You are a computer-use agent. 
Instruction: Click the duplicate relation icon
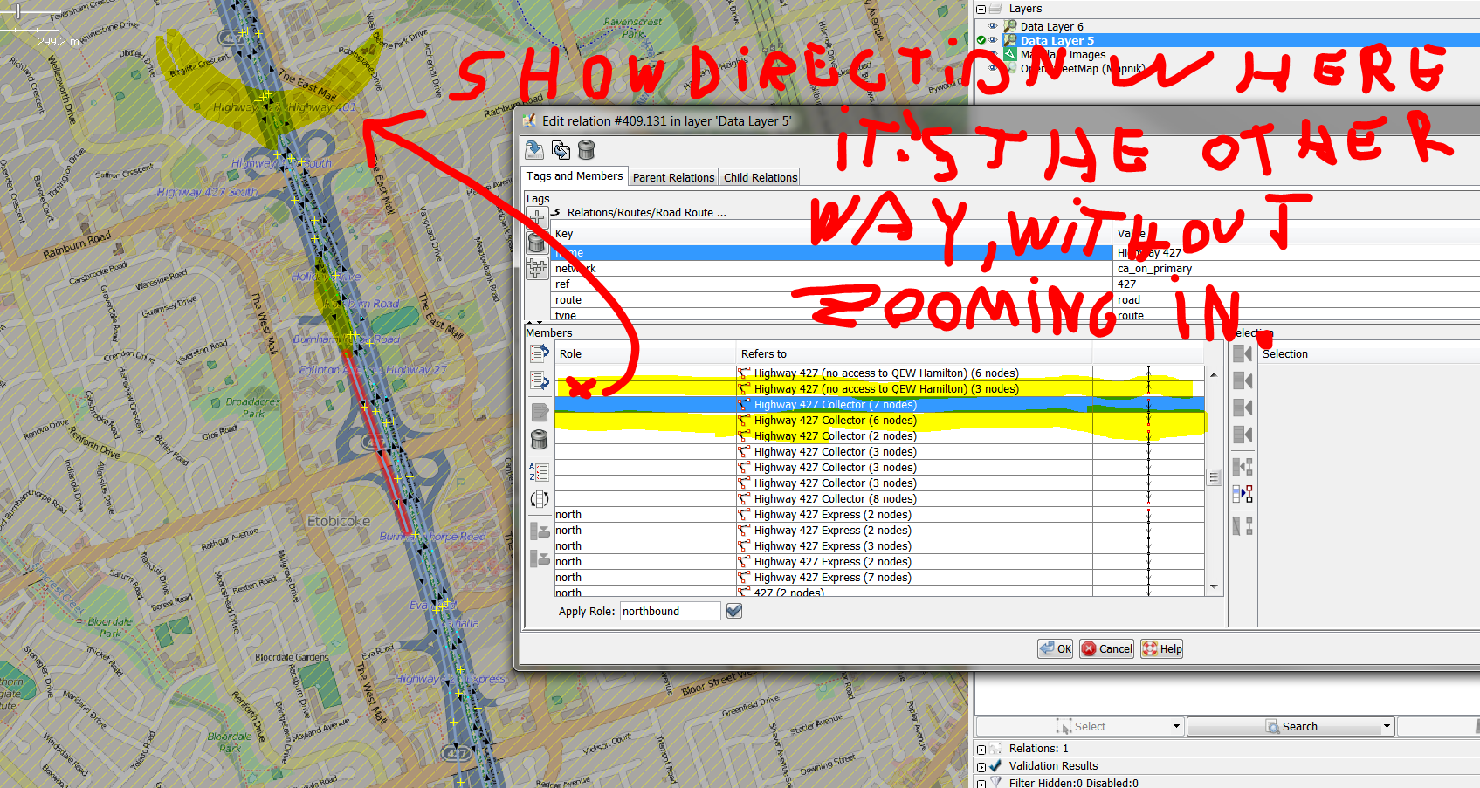pyautogui.click(x=561, y=150)
